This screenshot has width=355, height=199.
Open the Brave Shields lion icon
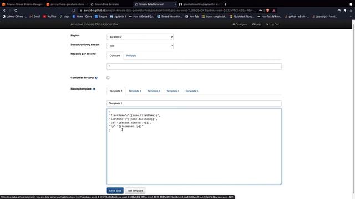coord(267,11)
